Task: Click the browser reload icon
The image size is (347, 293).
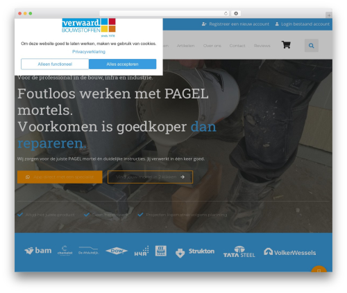Action: [x=226, y=13]
